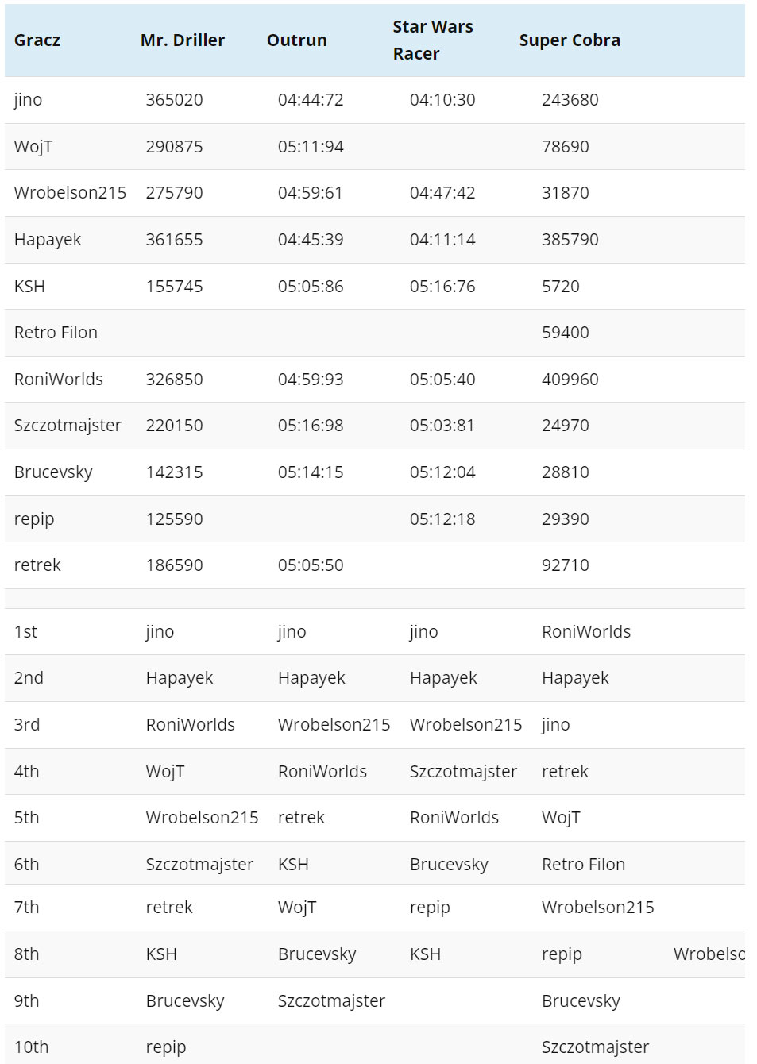
Task: Click the score 365020 in jino's row
Action: (x=174, y=100)
